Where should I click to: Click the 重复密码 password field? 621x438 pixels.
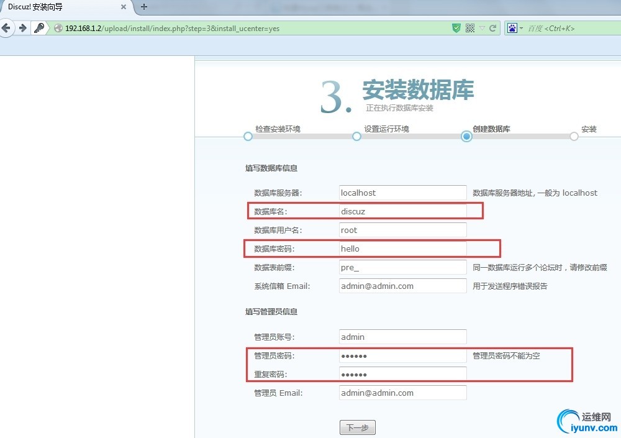pyautogui.click(x=403, y=374)
